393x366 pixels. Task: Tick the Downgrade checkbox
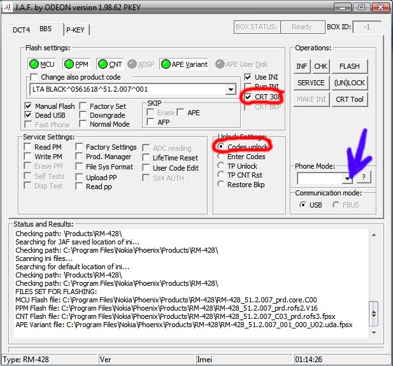tap(83, 115)
